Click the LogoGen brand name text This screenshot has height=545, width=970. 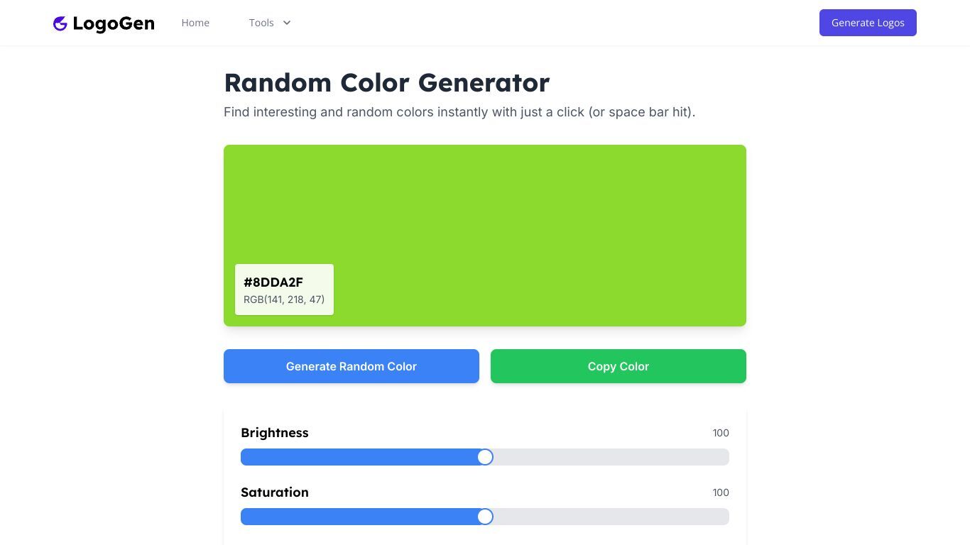point(114,23)
